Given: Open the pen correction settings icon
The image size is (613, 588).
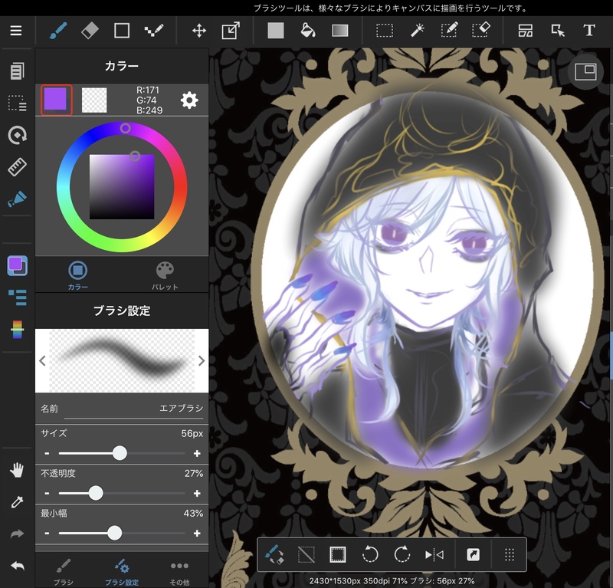Looking at the screenshot, I should pyautogui.click(x=17, y=199).
